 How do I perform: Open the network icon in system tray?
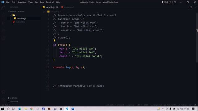[x=178, y=109]
